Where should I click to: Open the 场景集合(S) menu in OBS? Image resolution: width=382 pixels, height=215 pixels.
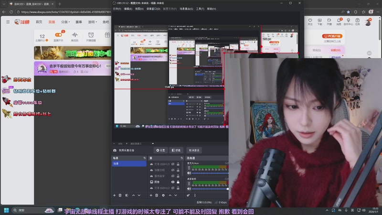(x=186, y=9)
